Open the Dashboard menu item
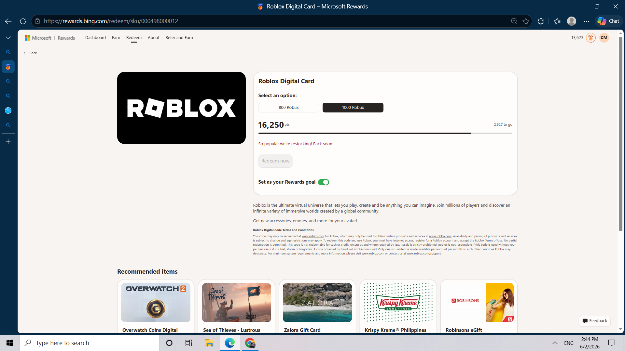This screenshot has width=625, height=351. tap(95, 38)
